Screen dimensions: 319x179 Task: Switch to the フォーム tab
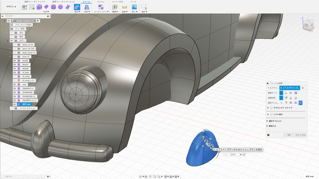[87, 2]
